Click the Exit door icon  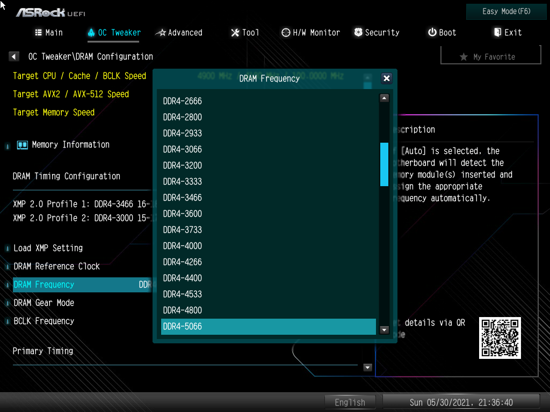(497, 33)
